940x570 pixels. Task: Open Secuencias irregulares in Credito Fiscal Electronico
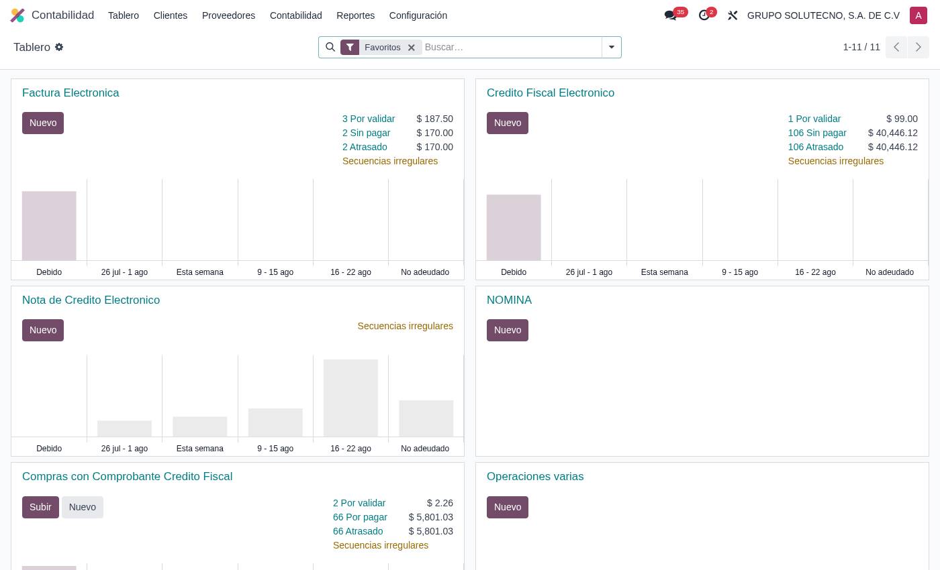tap(836, 161)
